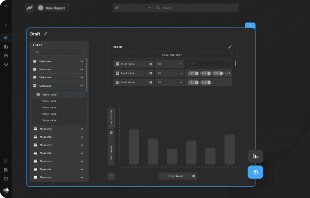Click the FIELDS panel heading

coord(38,45)
